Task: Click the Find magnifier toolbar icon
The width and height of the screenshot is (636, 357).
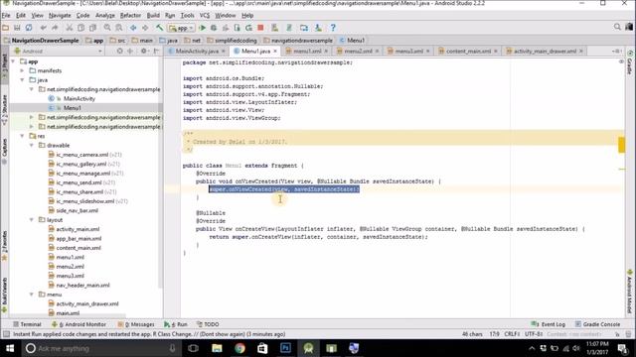Action: (107, 28)
